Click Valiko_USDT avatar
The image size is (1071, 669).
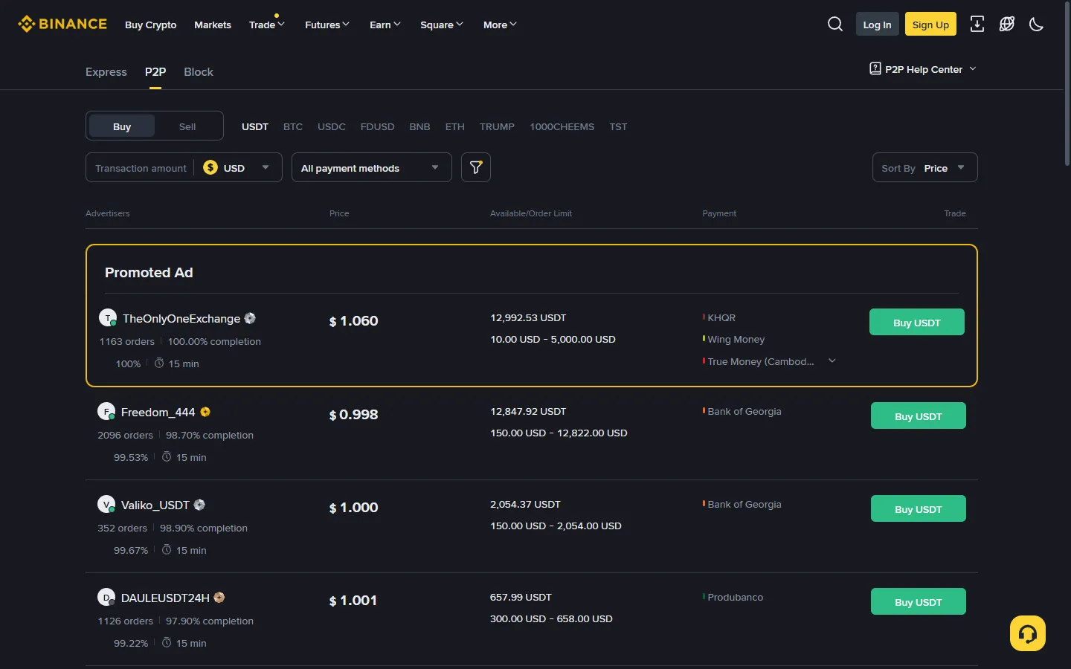click(x=106, y=504)
